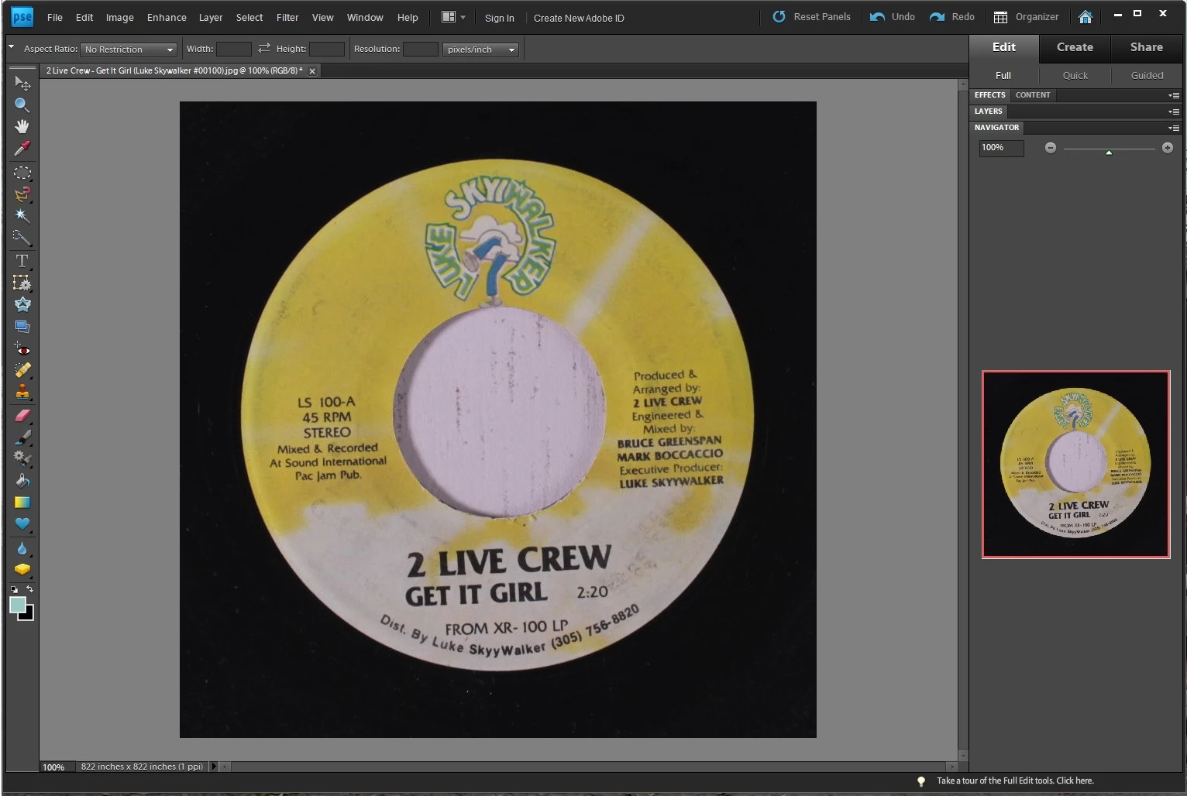Select the Smart Brush gear tool

(22, 459)
